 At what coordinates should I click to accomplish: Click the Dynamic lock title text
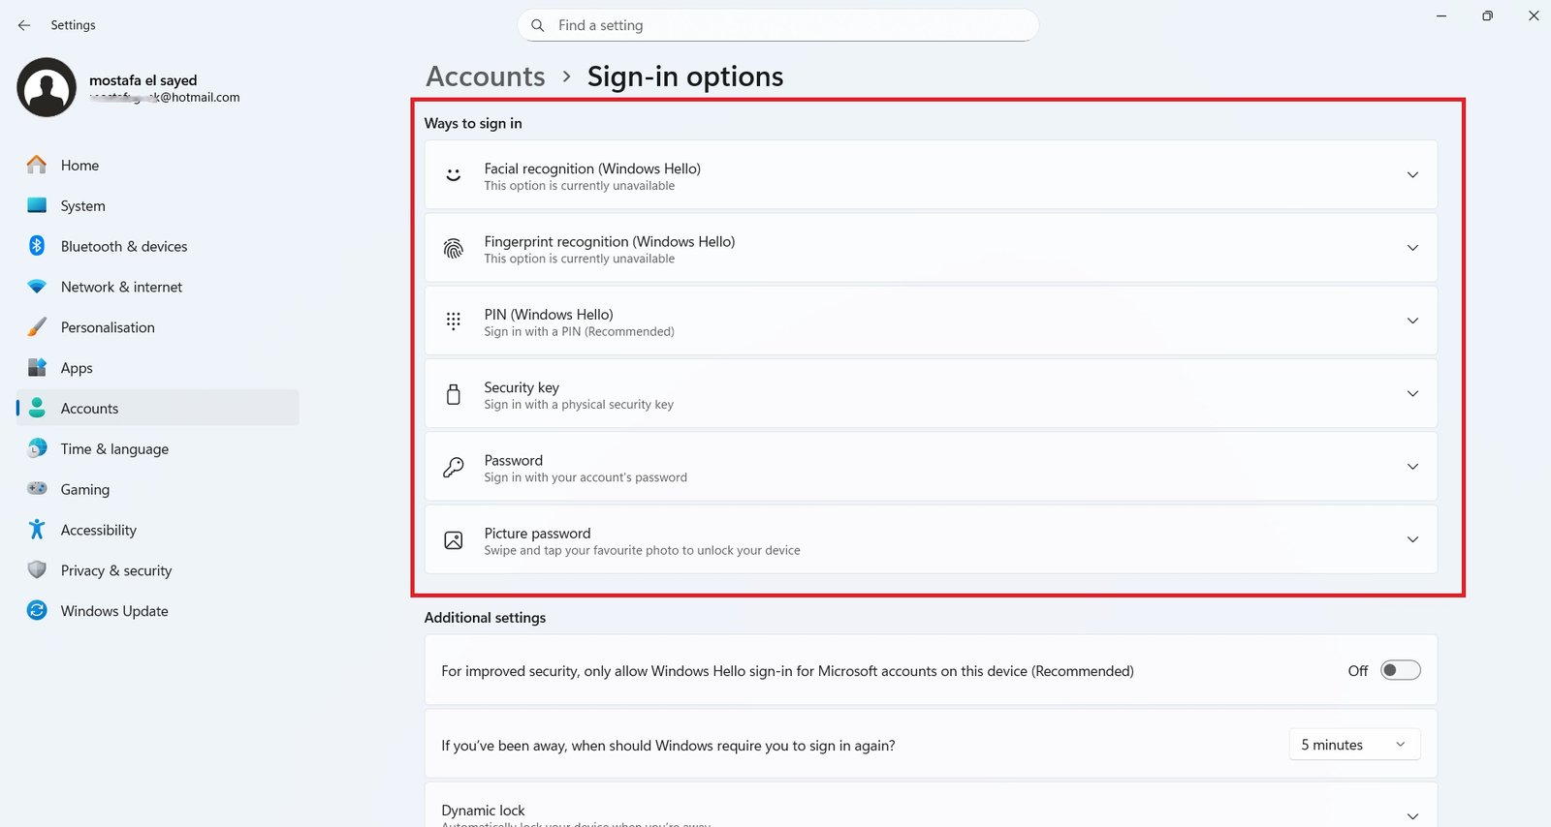coord(483,811)
